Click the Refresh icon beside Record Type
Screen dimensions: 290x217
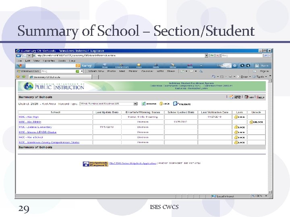(149, 104)
